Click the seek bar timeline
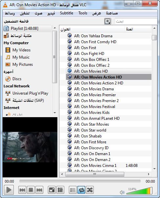 coord(80,181)
